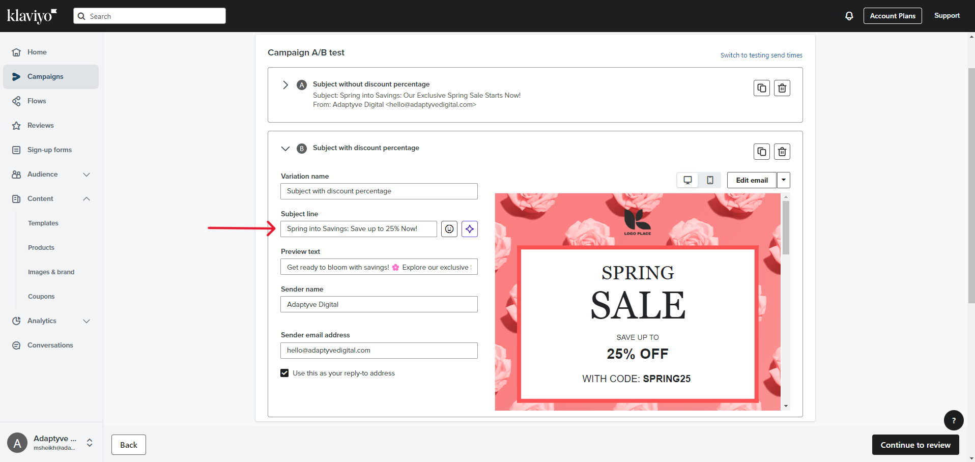Go to Templates under Content
The height and width of the screenshot is (462, 975).
tap(43, 223)
